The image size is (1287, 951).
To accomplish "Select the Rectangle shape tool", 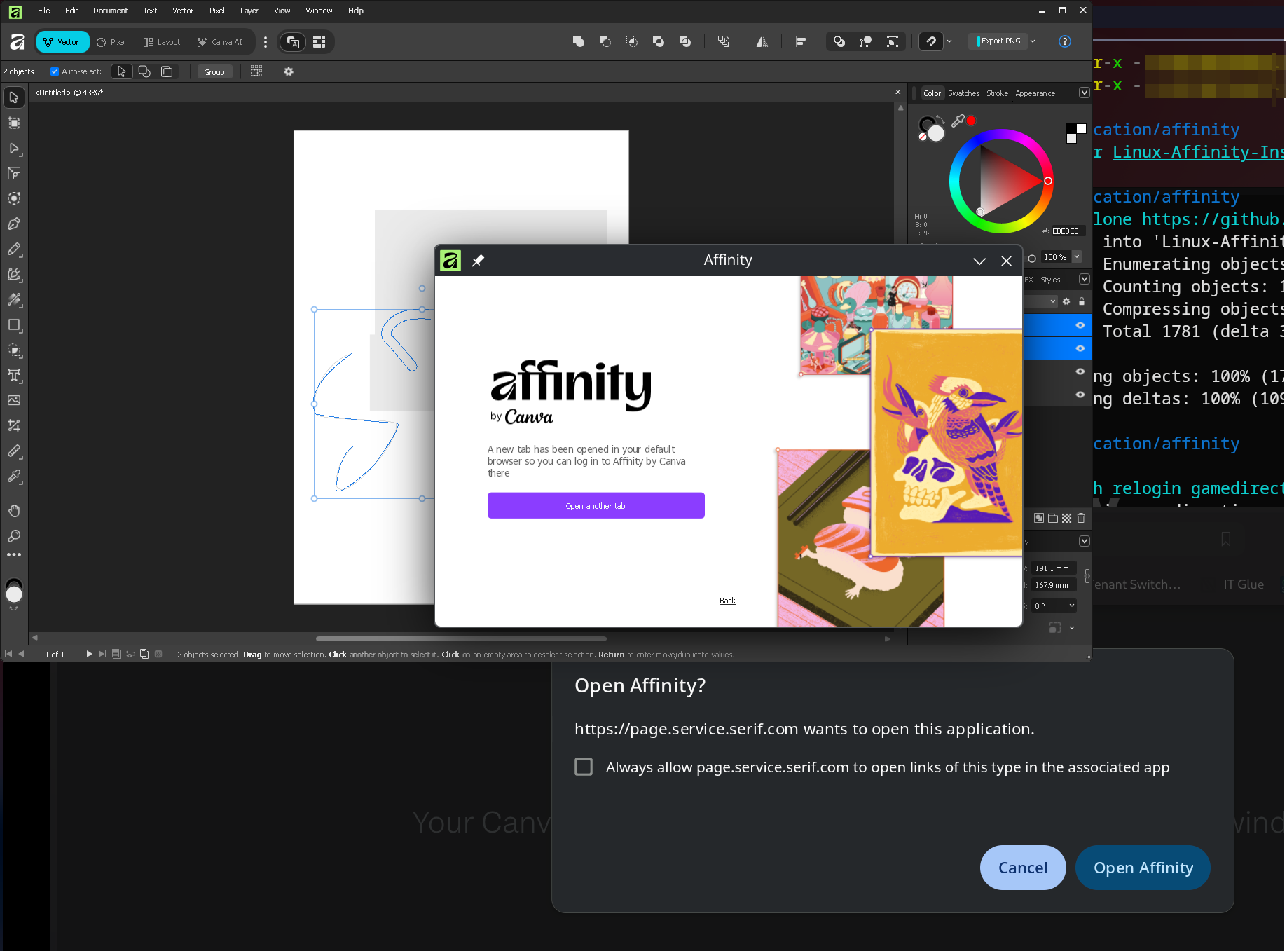I will point(14,325).
